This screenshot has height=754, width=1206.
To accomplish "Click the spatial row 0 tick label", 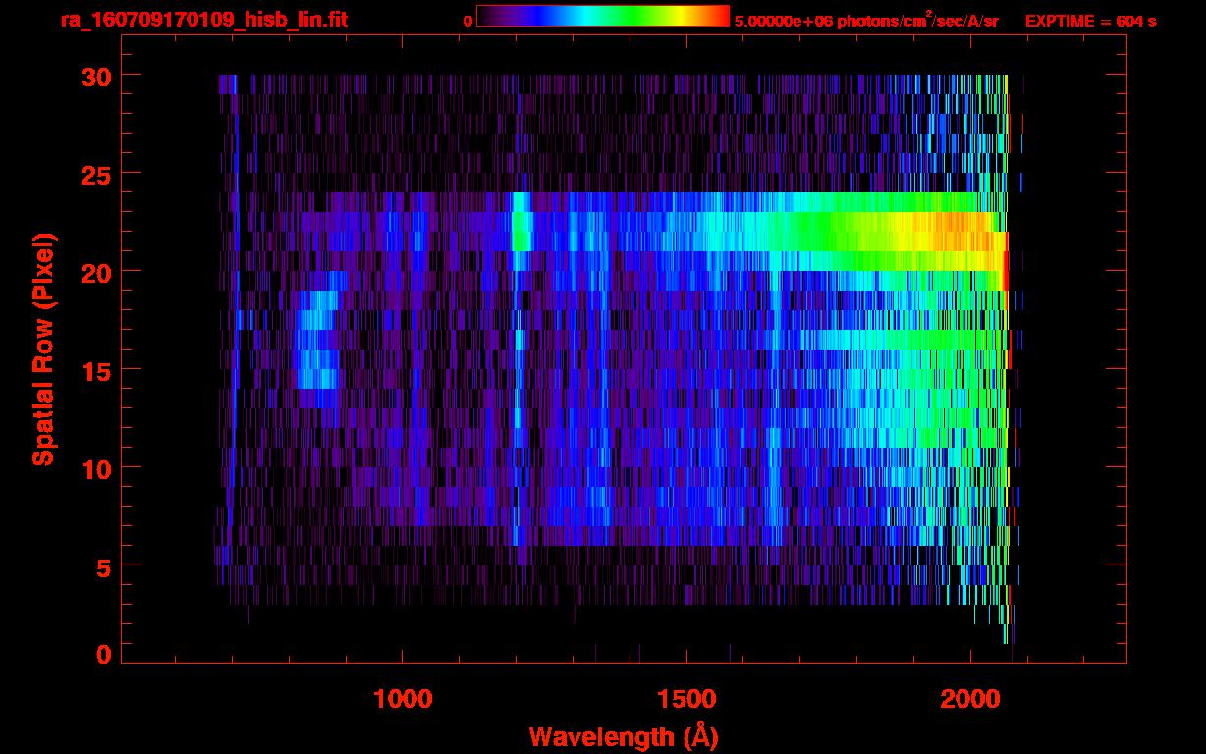I will pyautogui.click(x=103, y=655).
